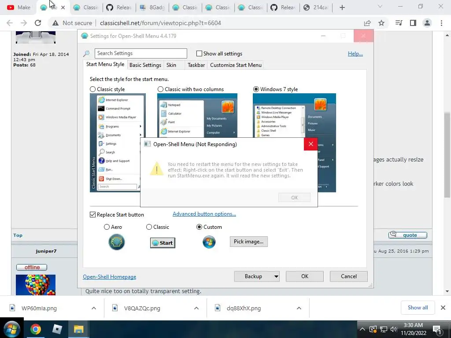Click the volume icon in system tray
This screenshot has width=451, height=338.
tap(394, 329)
